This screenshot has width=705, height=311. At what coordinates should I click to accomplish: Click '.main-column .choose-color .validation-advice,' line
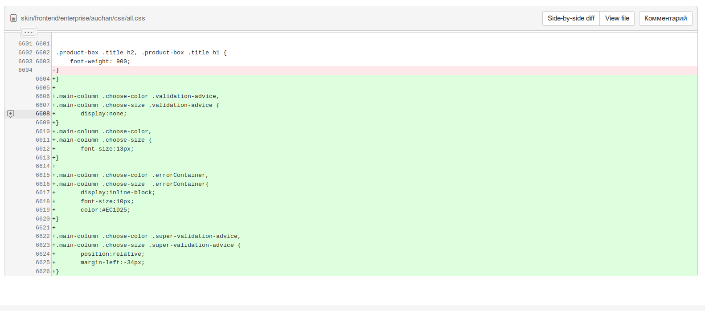[x=374, y=96]
